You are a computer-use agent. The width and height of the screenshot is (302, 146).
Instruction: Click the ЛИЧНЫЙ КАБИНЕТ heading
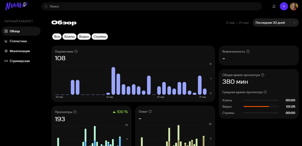19,21
